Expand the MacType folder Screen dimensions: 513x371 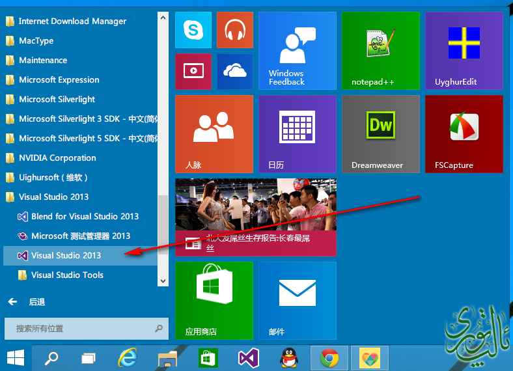pyautogui.click(x=80, y=41)
